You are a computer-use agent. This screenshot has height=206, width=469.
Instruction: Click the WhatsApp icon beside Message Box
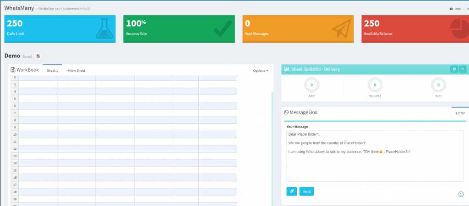286,112
